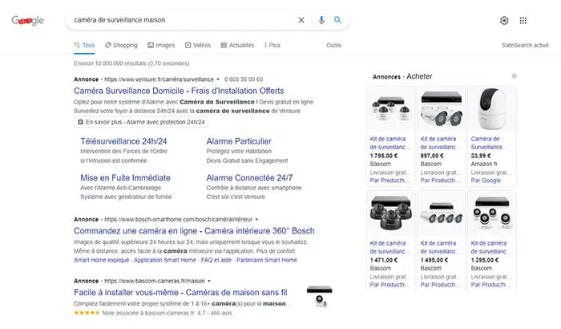
Task: Expand dropdown arrow next to bosch-smarthome URL
Action: pyautogui.click(x=256, y=219)
